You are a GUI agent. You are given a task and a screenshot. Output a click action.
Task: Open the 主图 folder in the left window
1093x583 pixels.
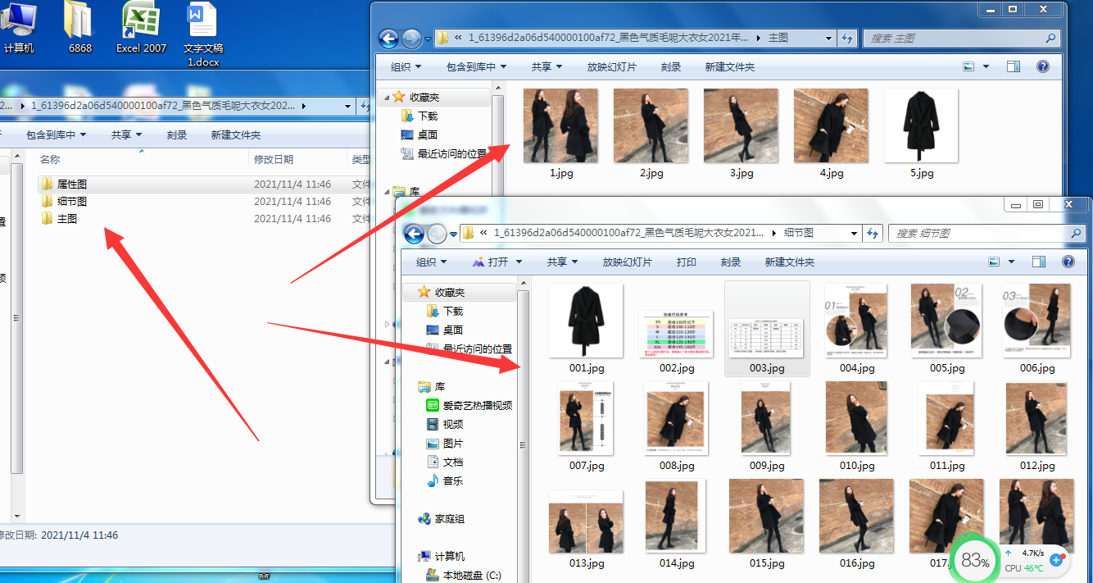67,219
